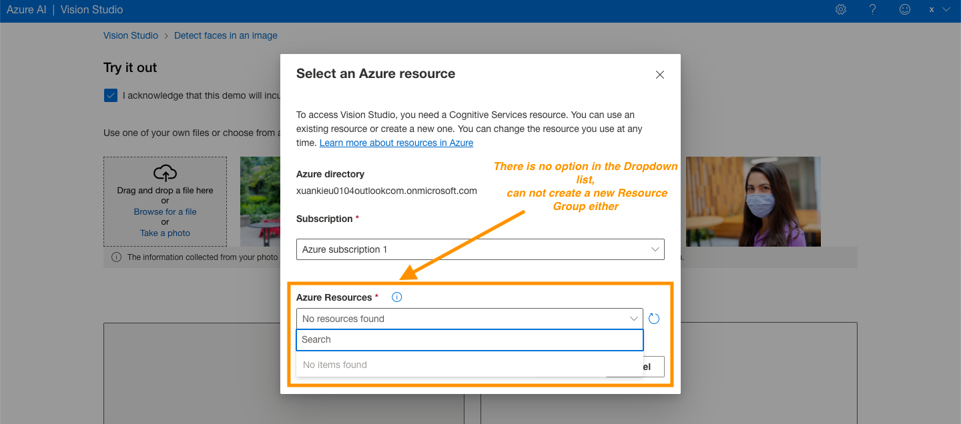This screenshot has width=961, height=424.
Task: Toggle the acknowledgement checkbox
Action: pos(111,95)
